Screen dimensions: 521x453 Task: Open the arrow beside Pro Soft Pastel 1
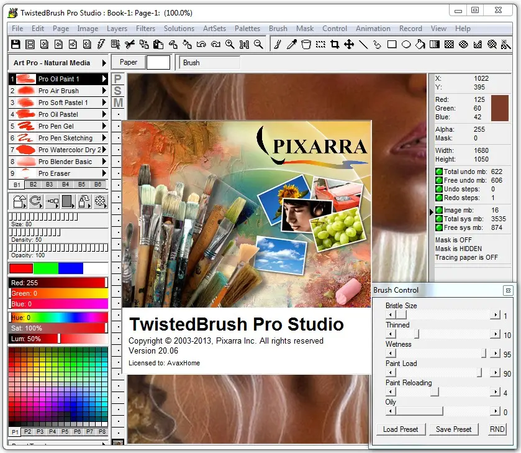(104, 103)
